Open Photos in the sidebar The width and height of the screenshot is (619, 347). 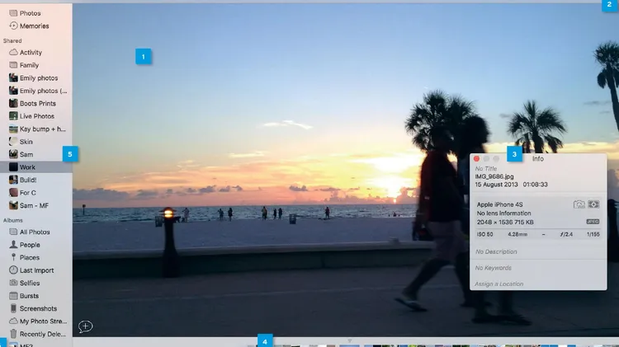[x=30, y=13]
